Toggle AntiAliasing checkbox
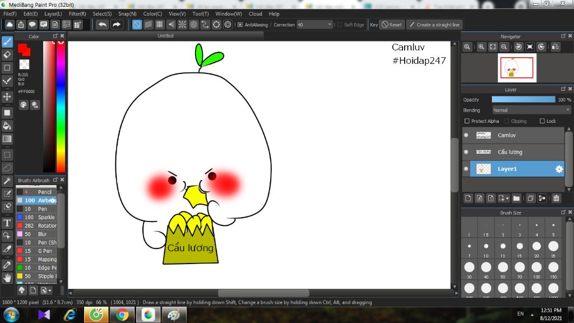 (x=240, y=25)
